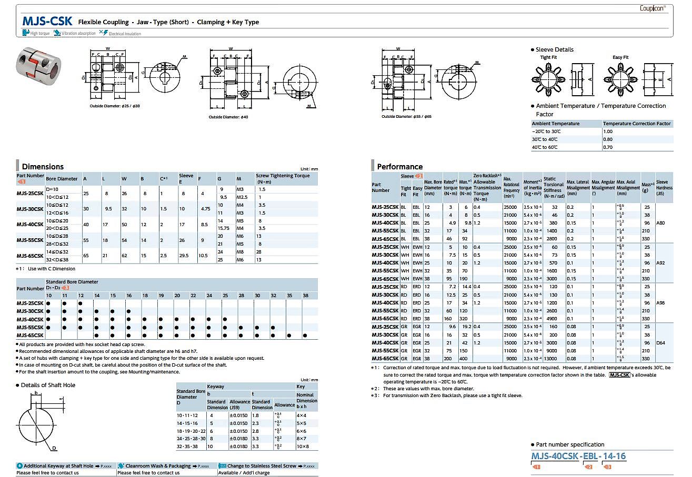The height and width of the screenshot is (477, 692).
Task: Click the 13000 torsional stiffness value
Action: point(551,358)
